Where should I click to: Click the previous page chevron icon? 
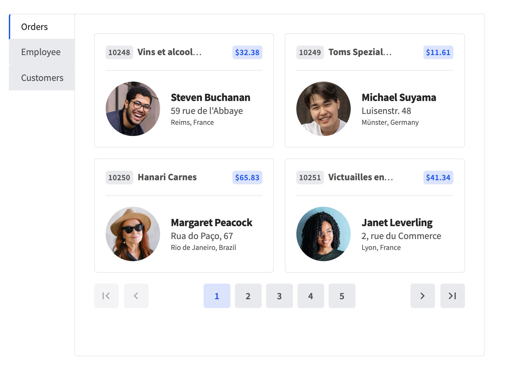(x=136, y=296)
